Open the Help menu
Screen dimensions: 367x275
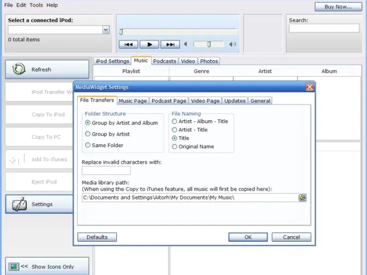pos(52,5)
